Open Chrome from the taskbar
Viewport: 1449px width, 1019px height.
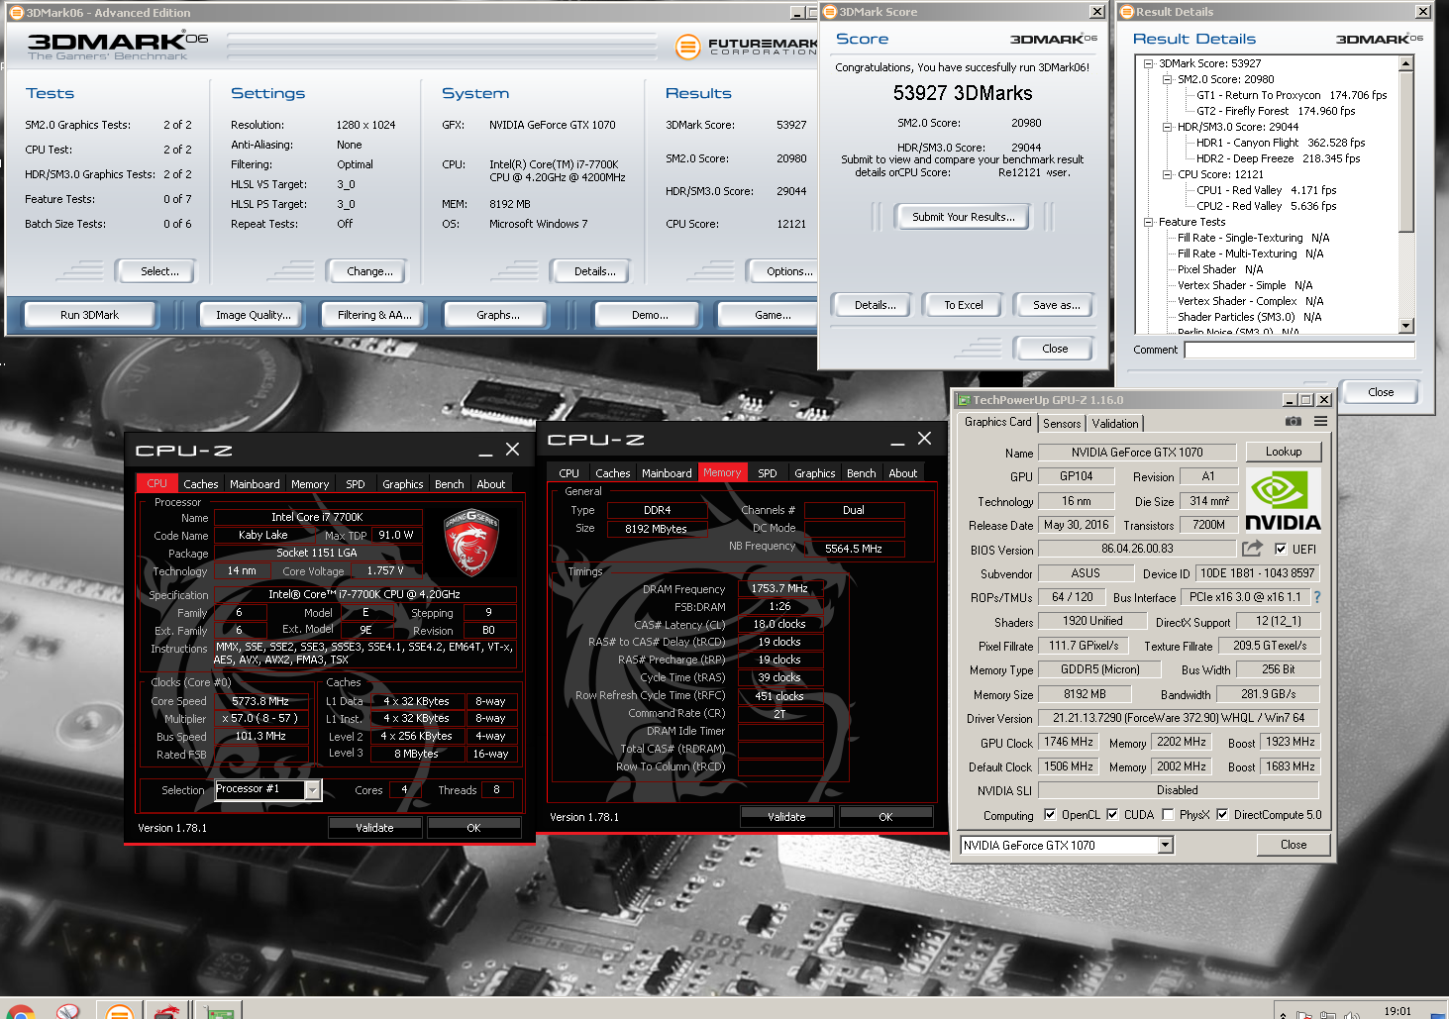pyautogui.click(x=20, y=1011)
